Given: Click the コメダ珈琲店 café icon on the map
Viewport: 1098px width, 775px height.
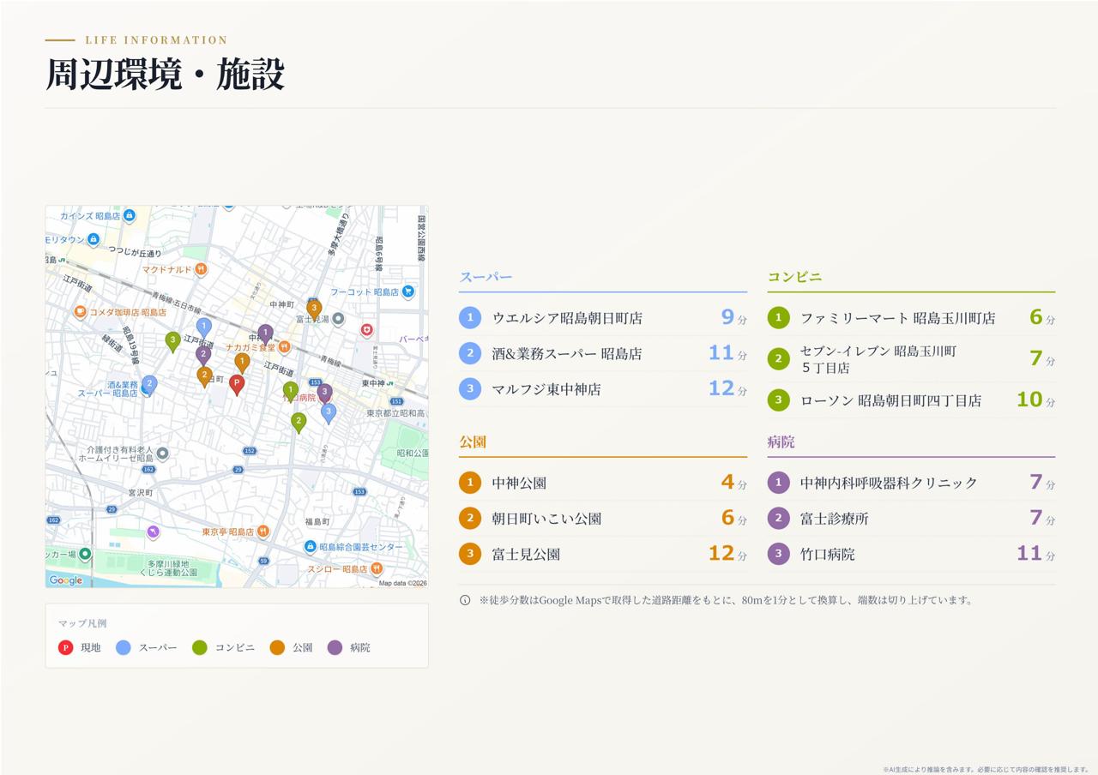Looking at the screenshot, I should pos(80,312).
